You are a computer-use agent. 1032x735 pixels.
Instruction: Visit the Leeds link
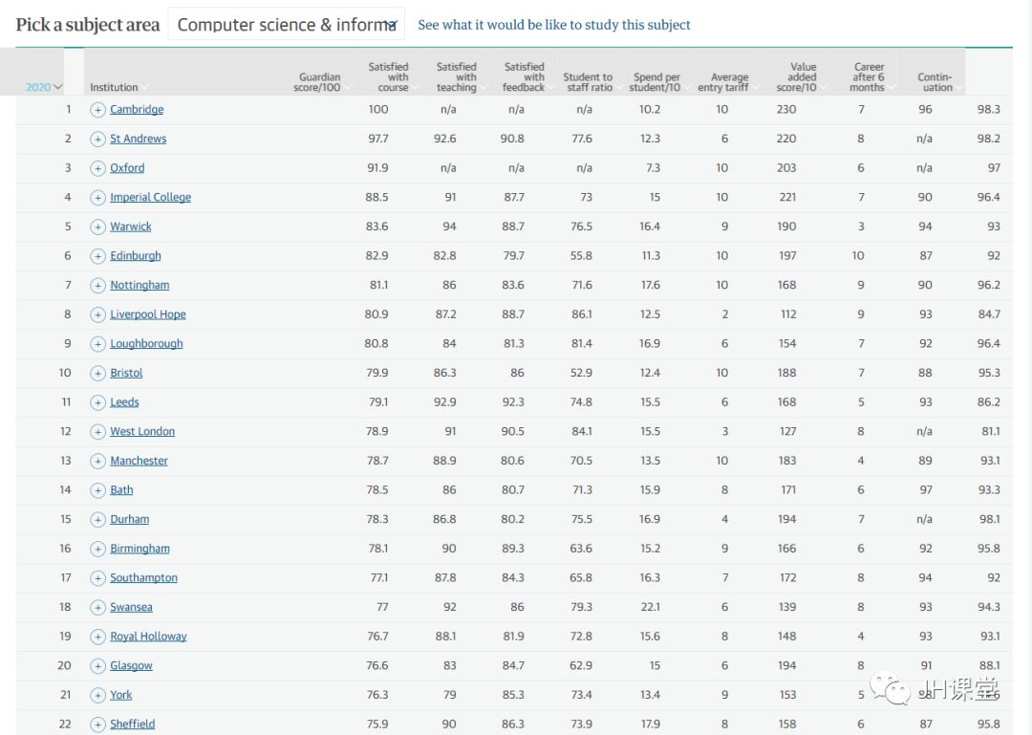124,401
